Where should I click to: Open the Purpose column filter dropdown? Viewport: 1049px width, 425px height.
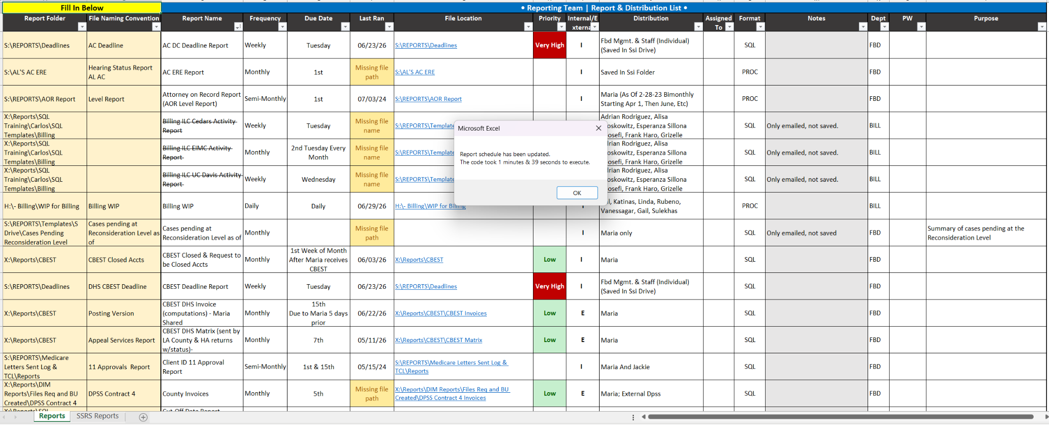(x=1042, y=27)
